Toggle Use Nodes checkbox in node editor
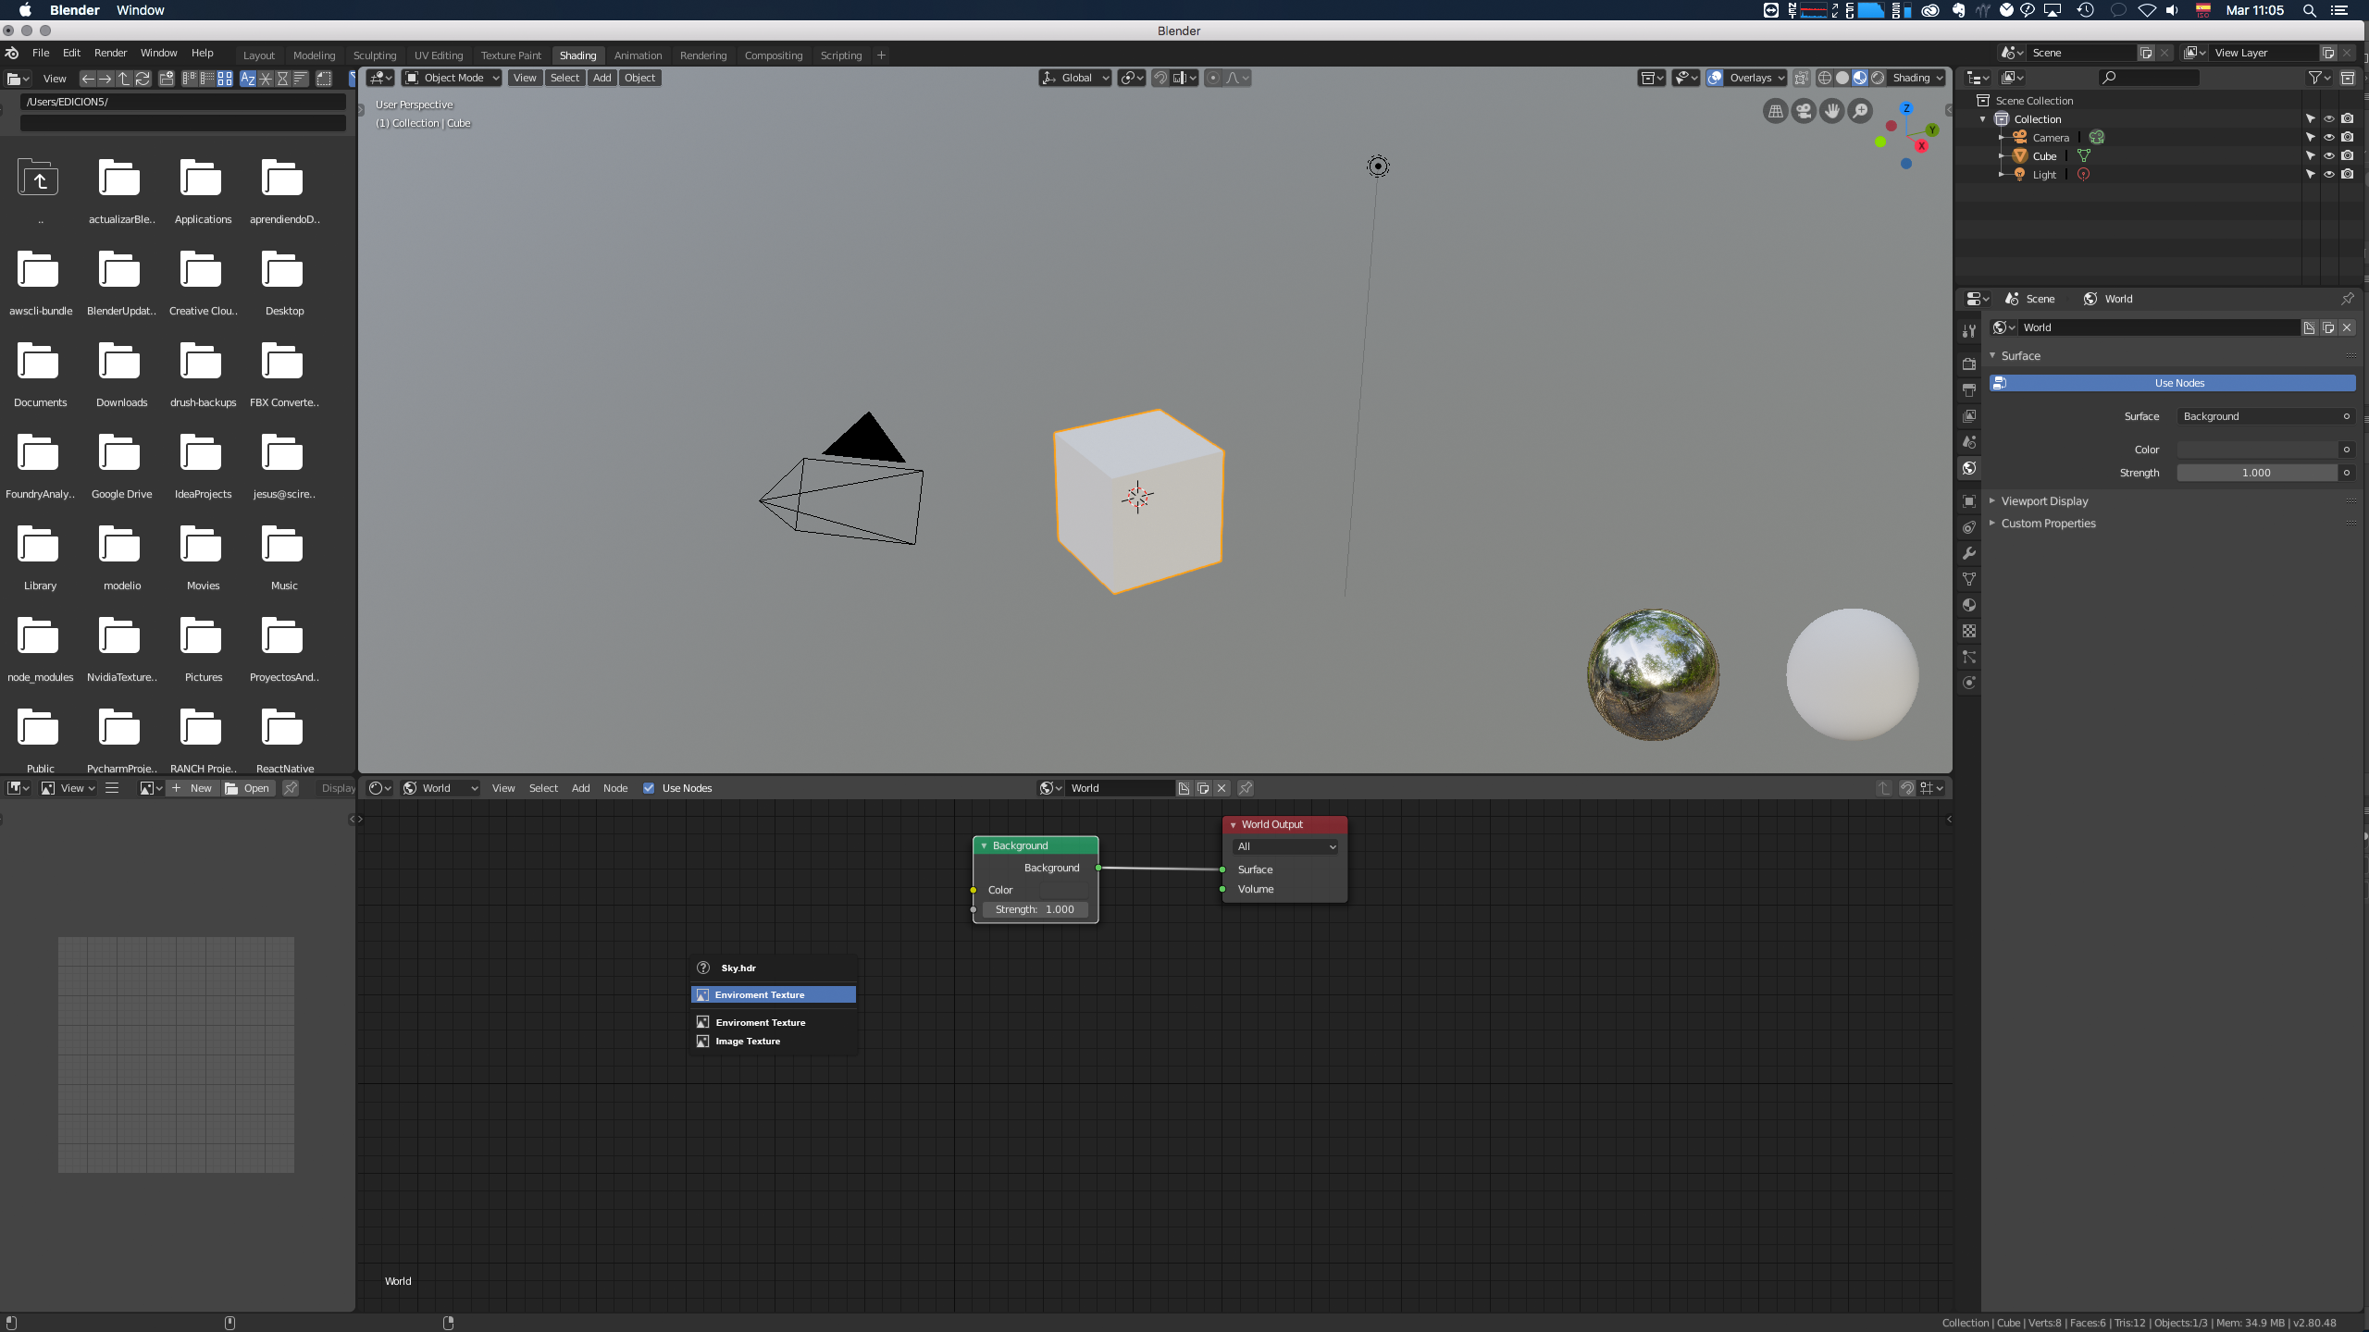The width and height of the screenshot is (2369, 1332). [649, 788]
